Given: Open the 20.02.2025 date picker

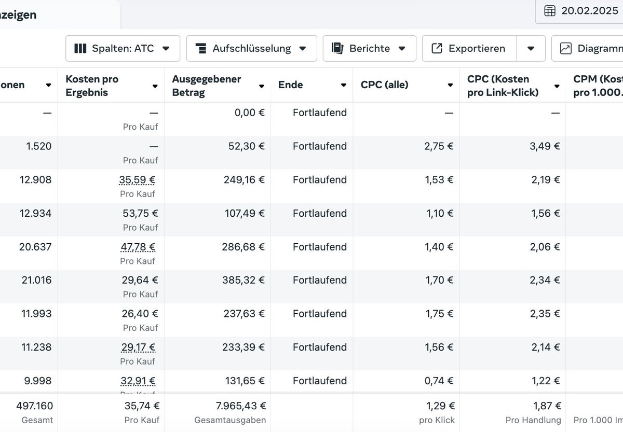Looking at the screenshot, I should (x=579, y=11).
